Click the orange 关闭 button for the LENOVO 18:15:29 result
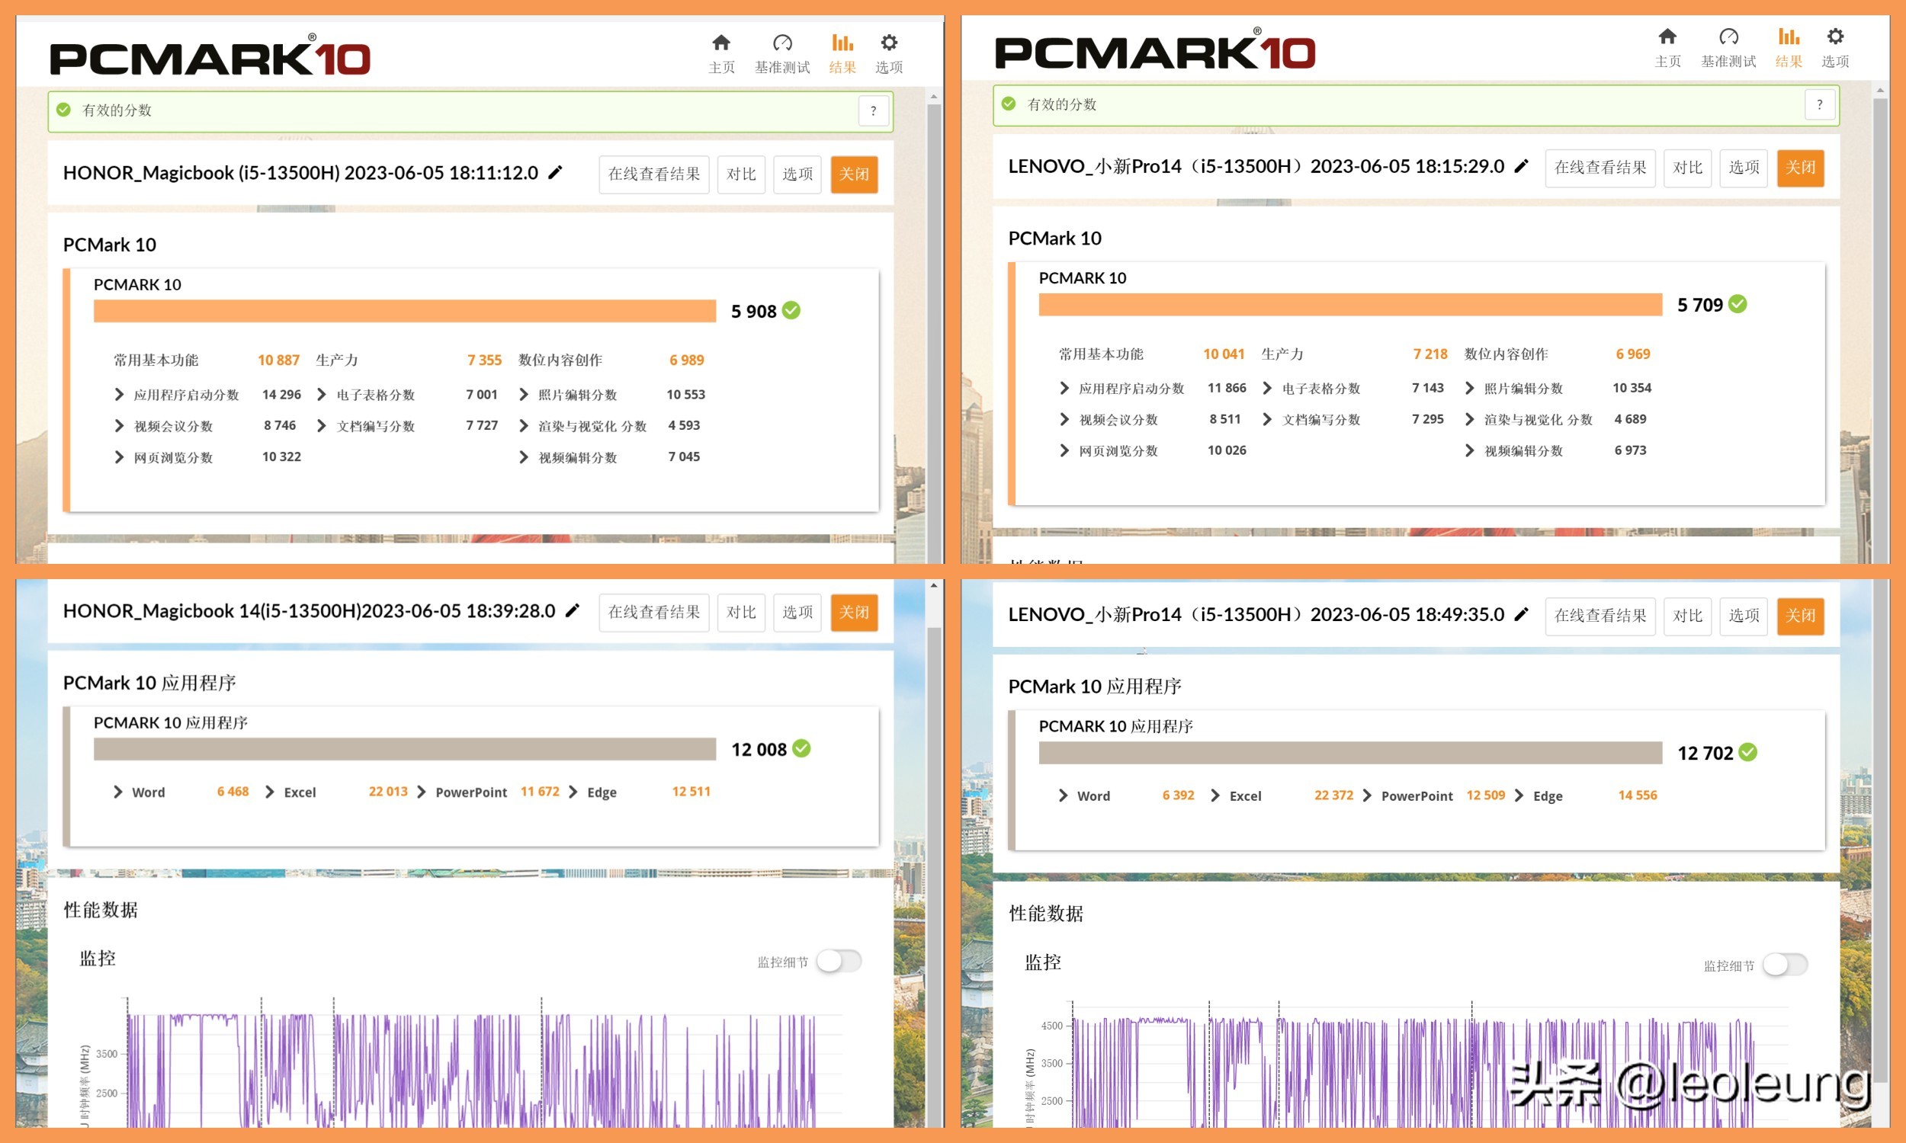Viewport: 1906px width, 1143px height. pos(1800,168)
